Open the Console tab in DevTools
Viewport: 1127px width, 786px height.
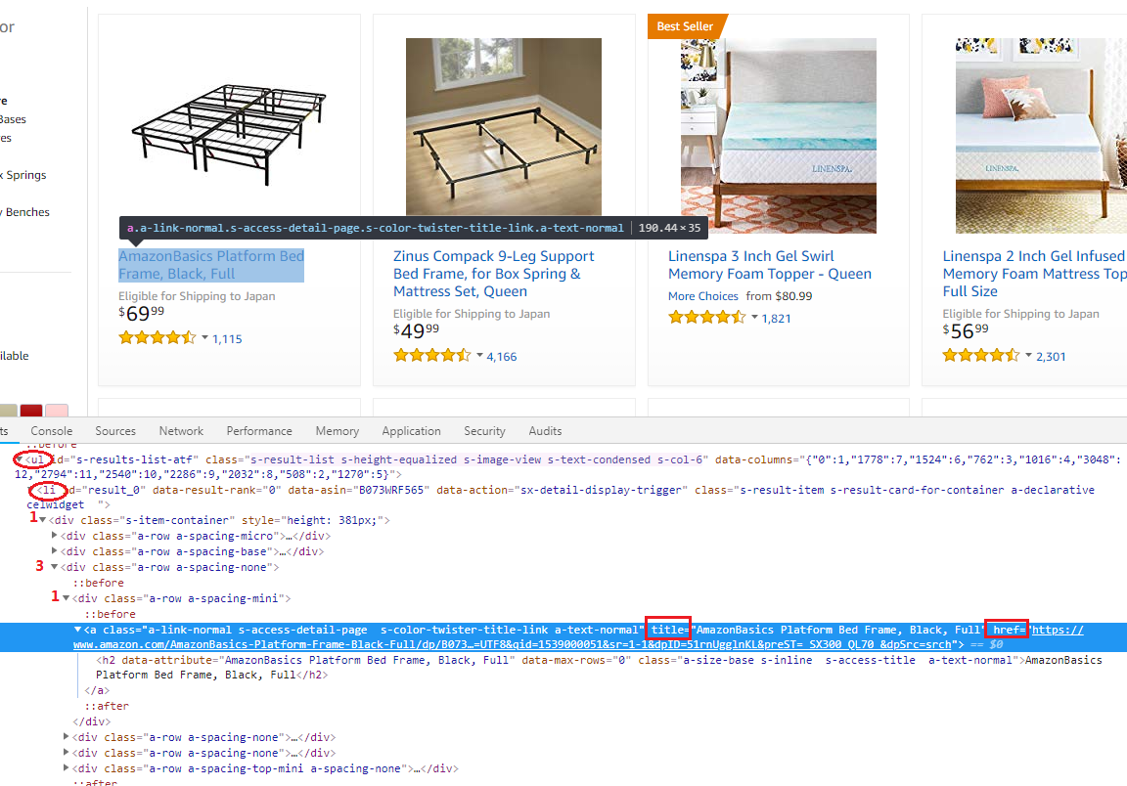click(x=51, y=431)
